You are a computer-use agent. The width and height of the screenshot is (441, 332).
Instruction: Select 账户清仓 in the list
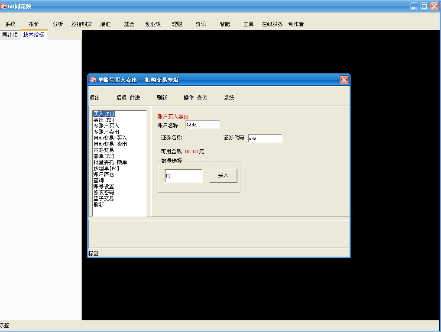click(104, 174)
